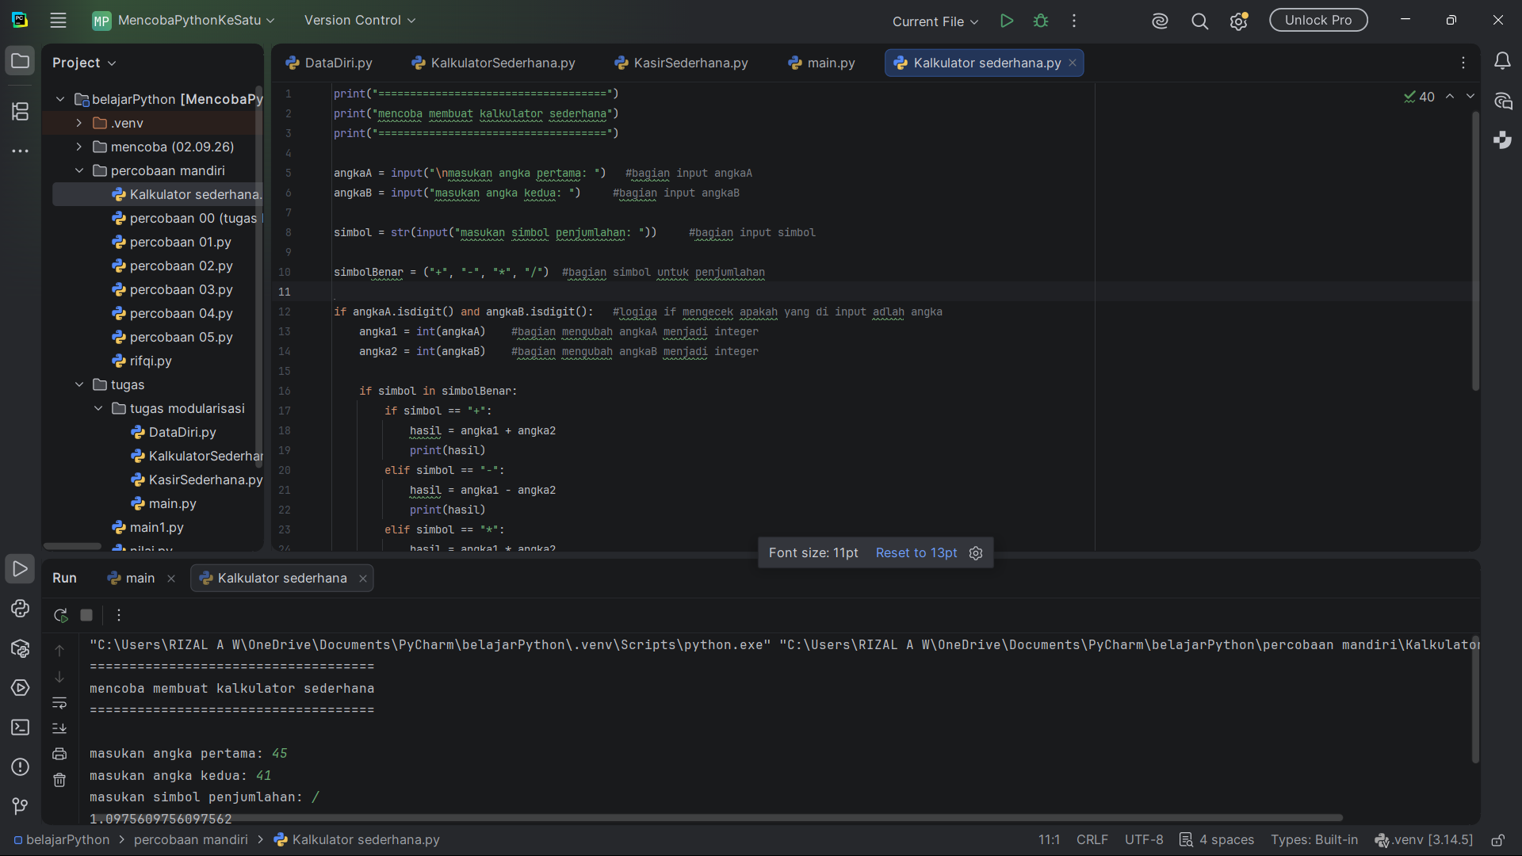1522x856 pixels.
Task: Click the editor vertical scrollbar
Action: [1475, 250]
